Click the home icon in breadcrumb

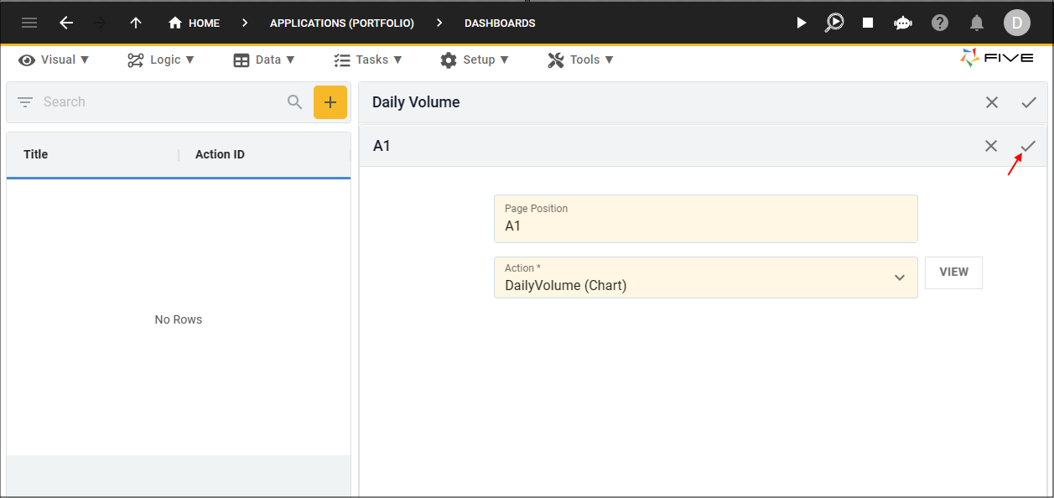tap(175, 23)
